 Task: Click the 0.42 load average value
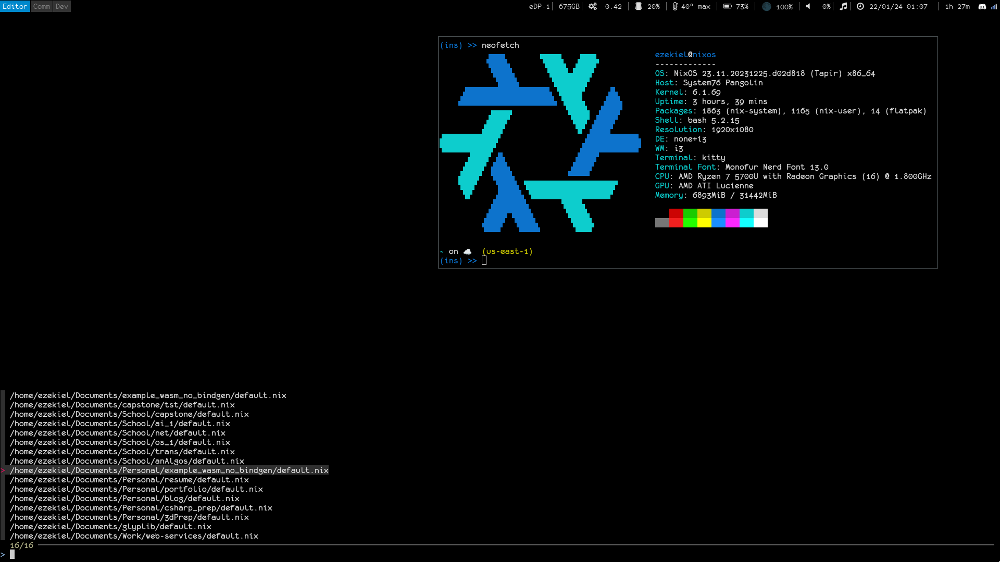pos(613,7)
